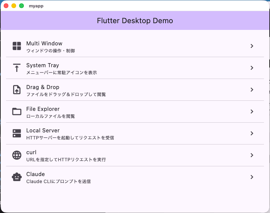Minimize the window with yellow button
270x213 pixels.
coord(14,6)
